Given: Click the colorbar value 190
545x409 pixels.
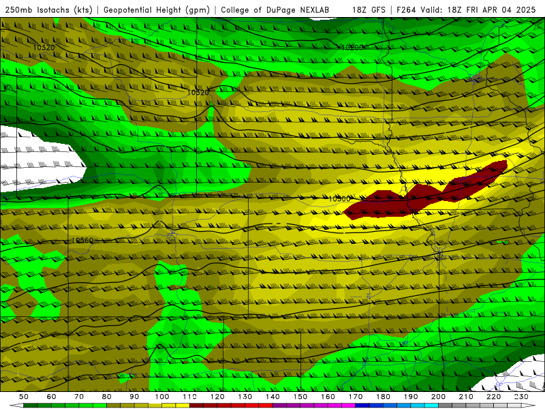Looking at the screenshot, I should 411,397.
